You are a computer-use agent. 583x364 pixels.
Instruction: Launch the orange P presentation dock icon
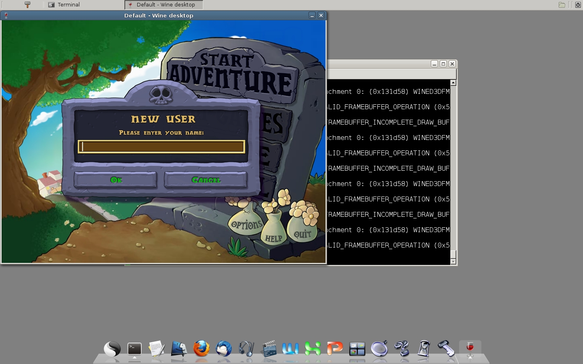[335, 349]
